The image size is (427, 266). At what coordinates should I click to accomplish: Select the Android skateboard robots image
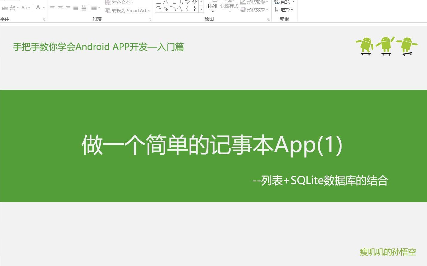pos(387,46)
